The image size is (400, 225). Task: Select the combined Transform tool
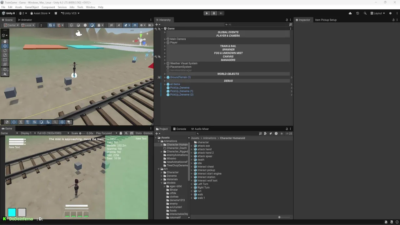click(x=5, y=65)
